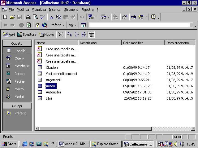198x148 pixels.
Task: Click the Gruppi bar header
Action: pos(17,106)
